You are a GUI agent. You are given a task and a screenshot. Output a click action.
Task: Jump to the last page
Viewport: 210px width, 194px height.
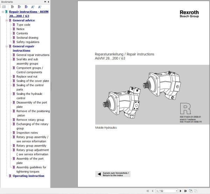(x=185, y=191)
